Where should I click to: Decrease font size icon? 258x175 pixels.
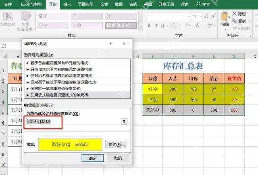tap(213, 16)
